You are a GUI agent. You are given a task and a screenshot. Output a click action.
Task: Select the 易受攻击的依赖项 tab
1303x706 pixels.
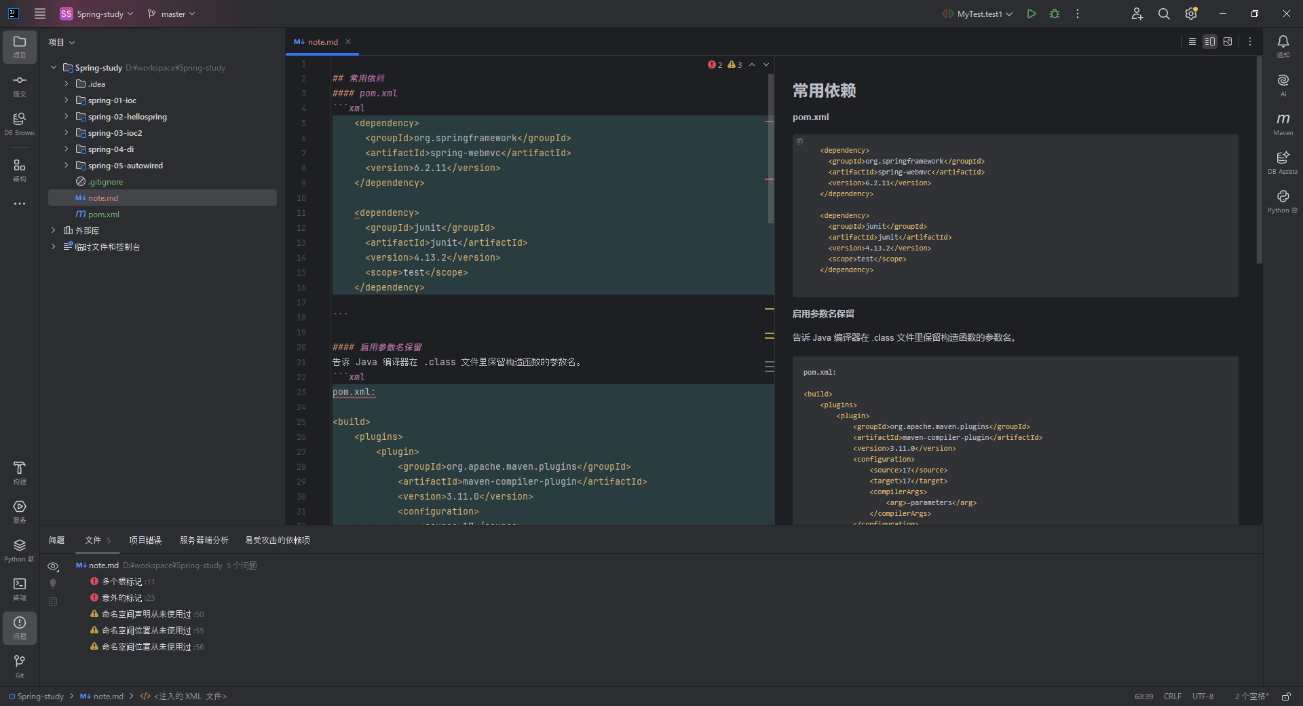tap(277, 540)
